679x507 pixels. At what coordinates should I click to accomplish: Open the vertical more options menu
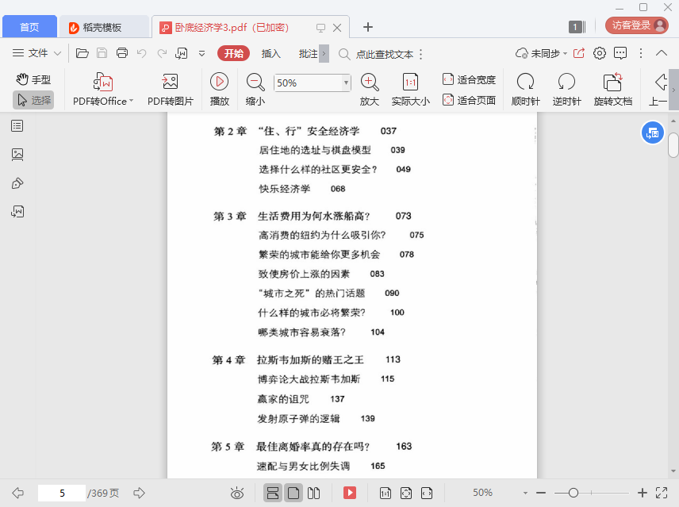coord(641,53)
